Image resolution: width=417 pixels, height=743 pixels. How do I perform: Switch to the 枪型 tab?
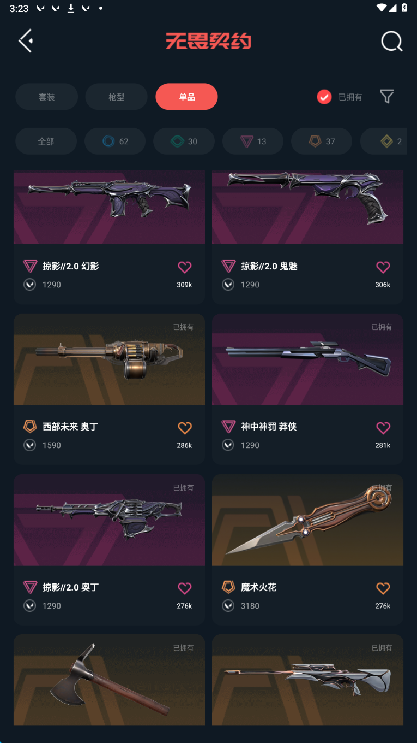pos(116,97)
